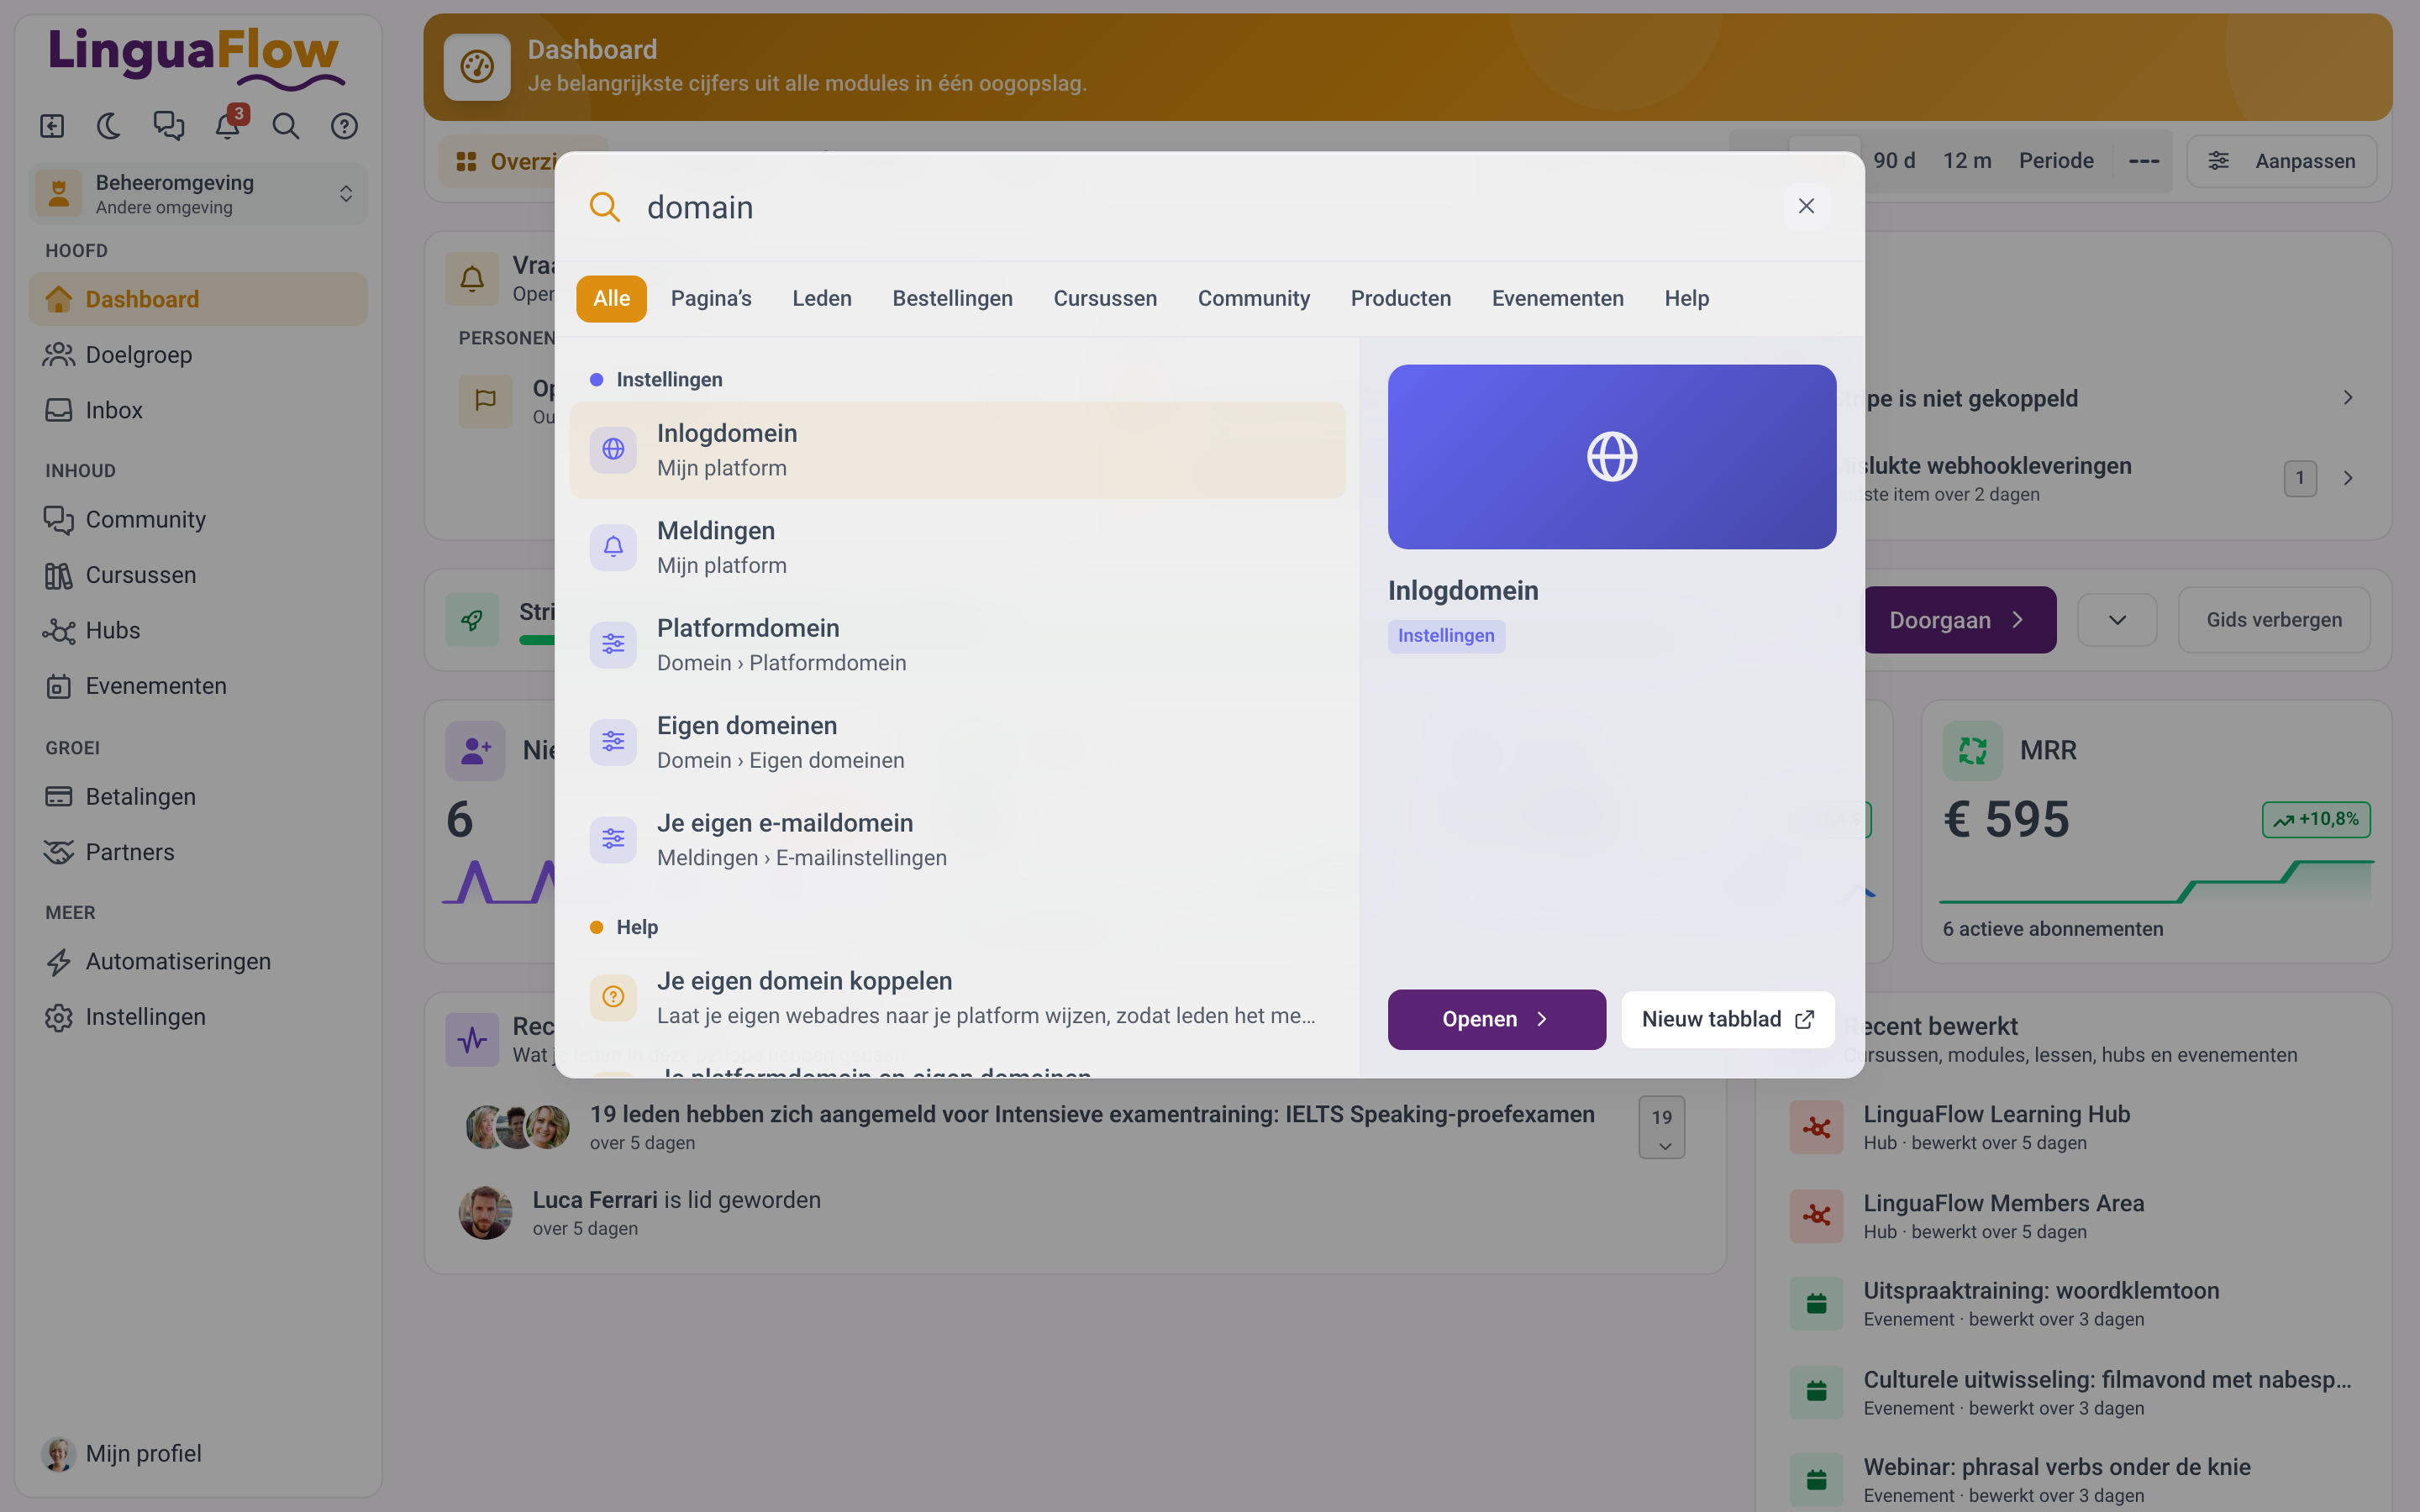Open help question mark icon
2420x1512 pixels.
[x=344, y=126]
